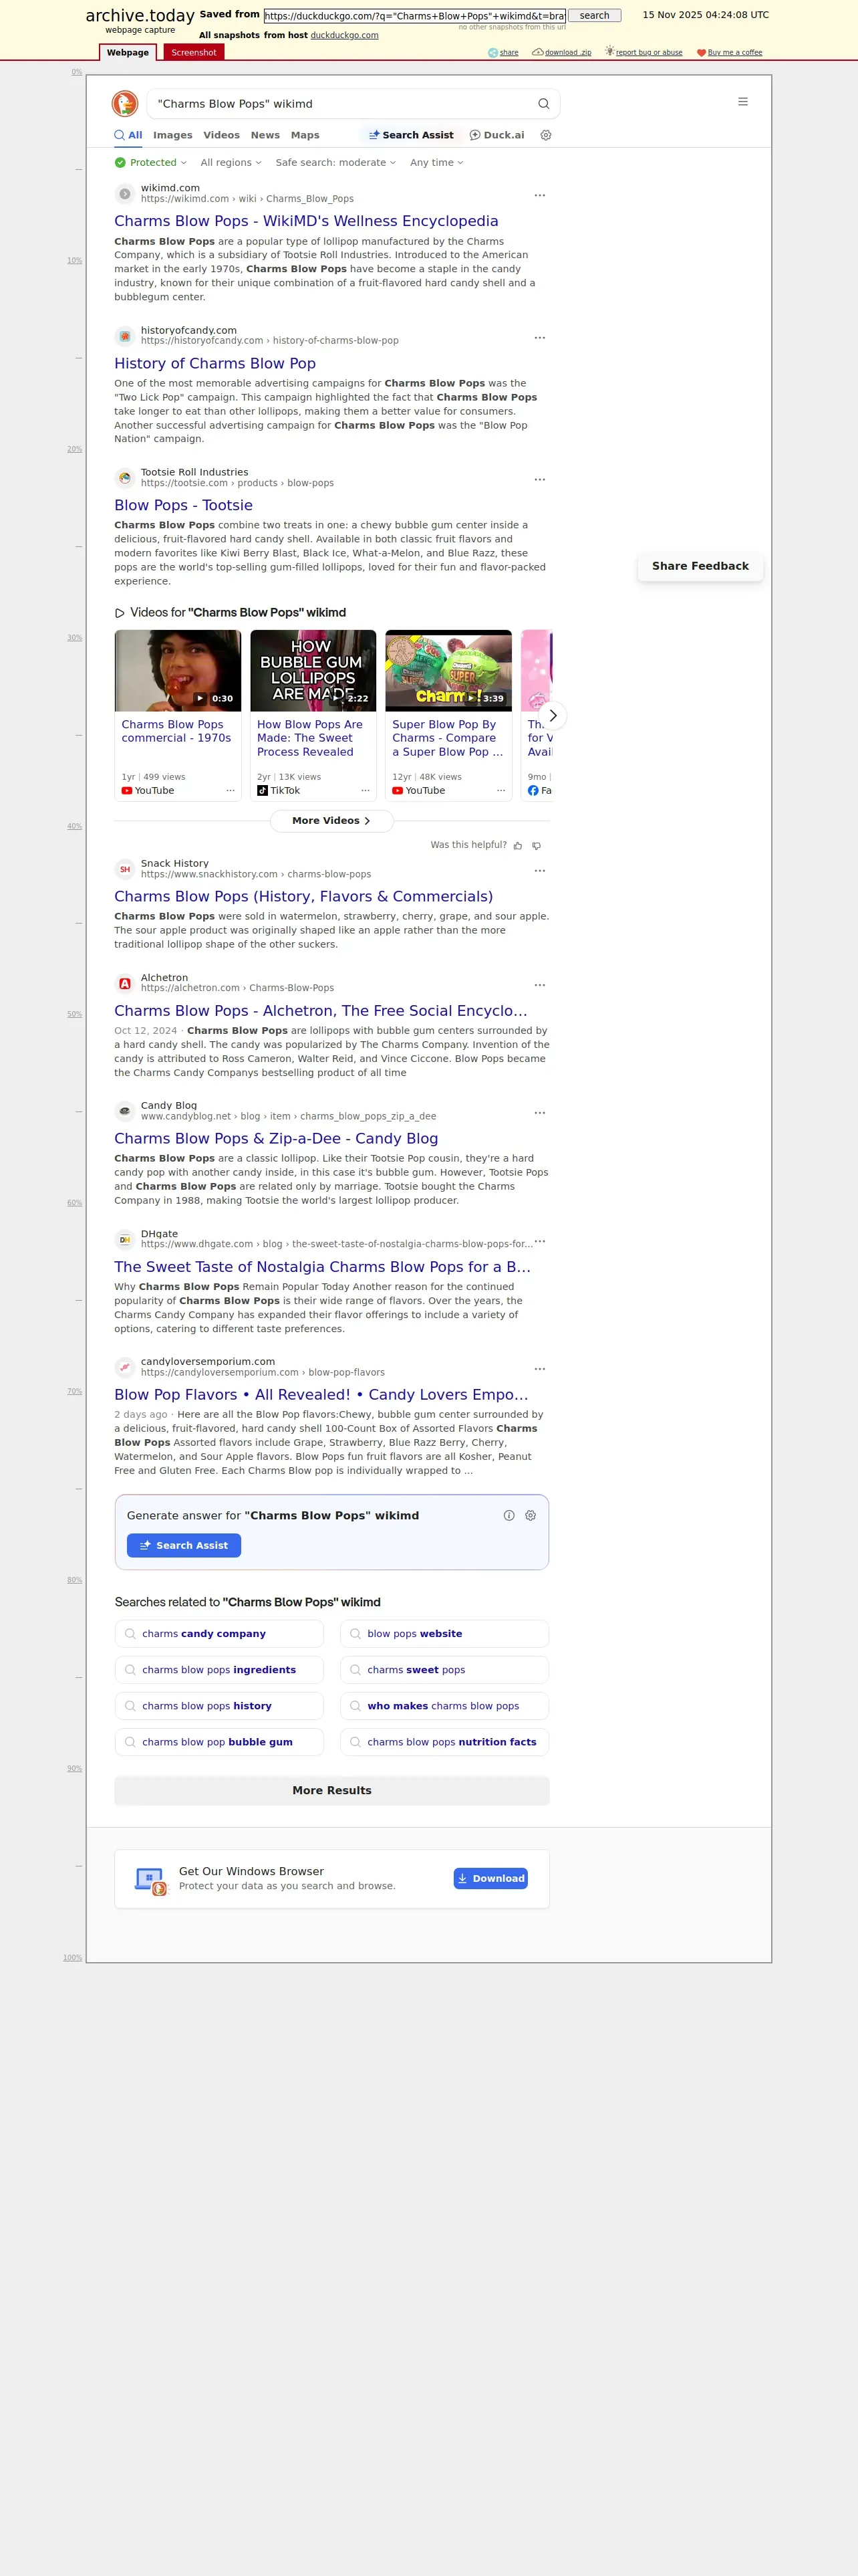Select related search blow pops website
Screen dimensions: 858x2576
point(444,1634)
